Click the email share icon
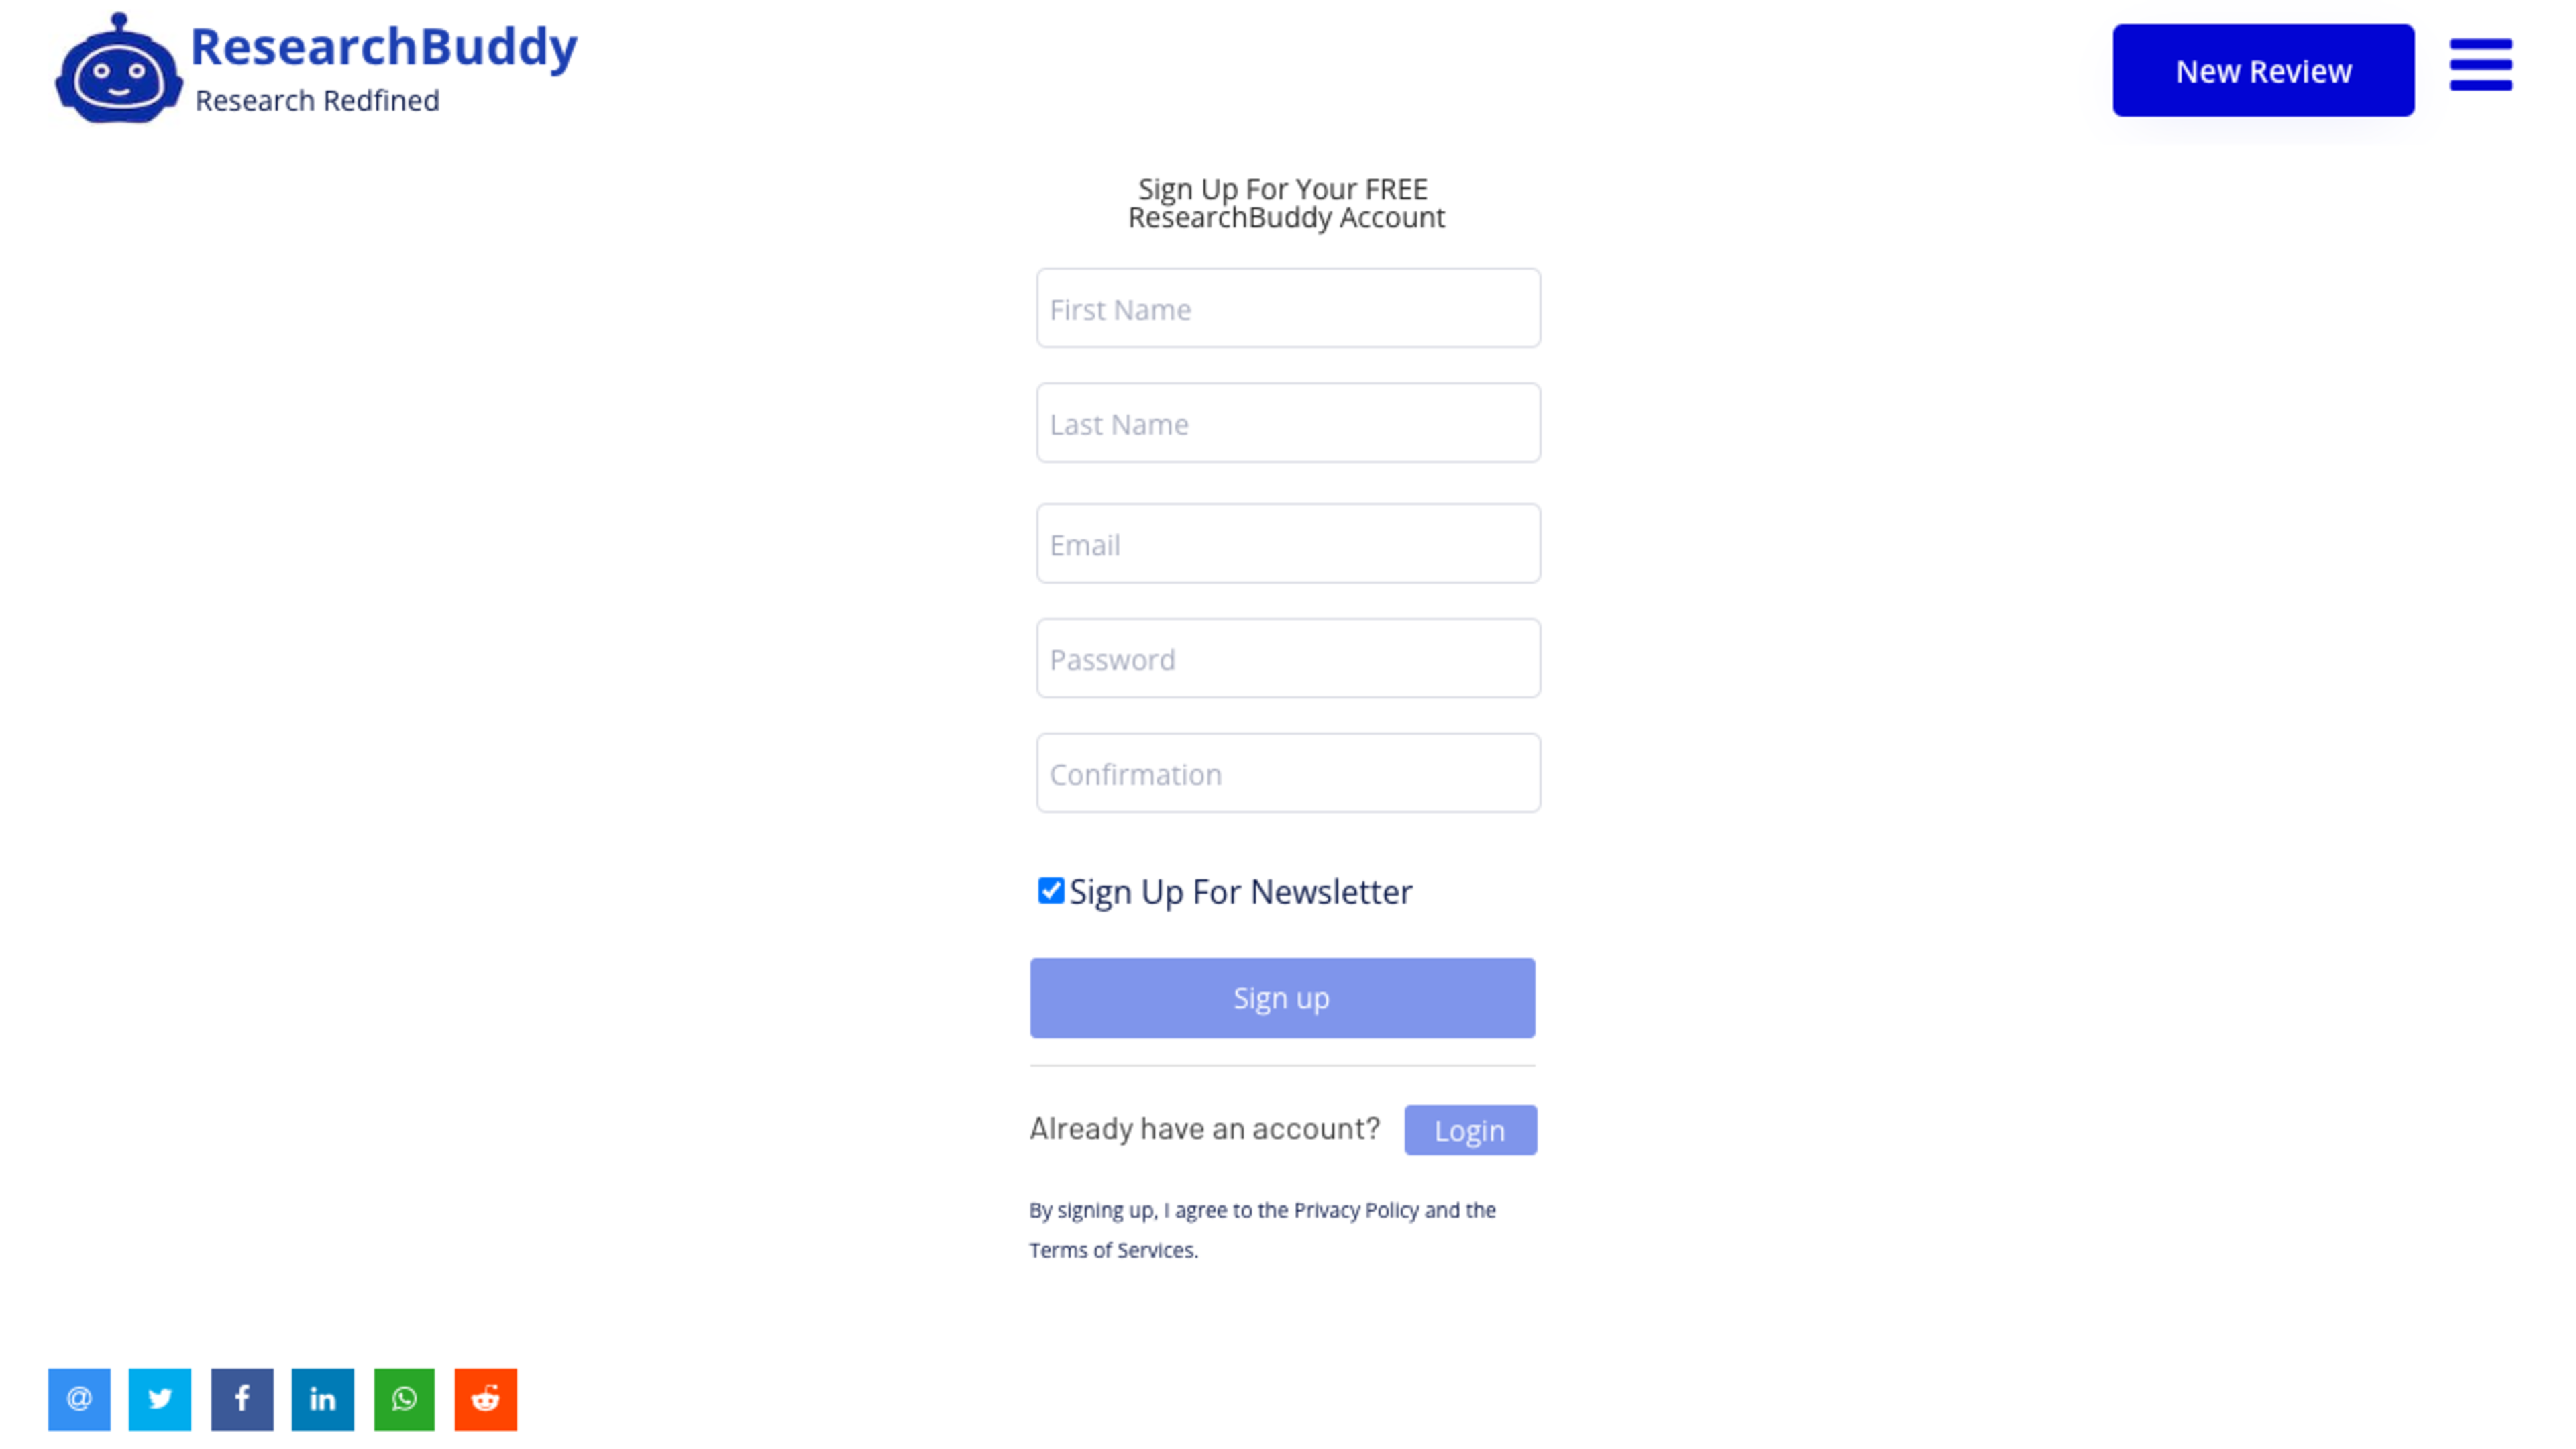 [x=78, y=1398]
